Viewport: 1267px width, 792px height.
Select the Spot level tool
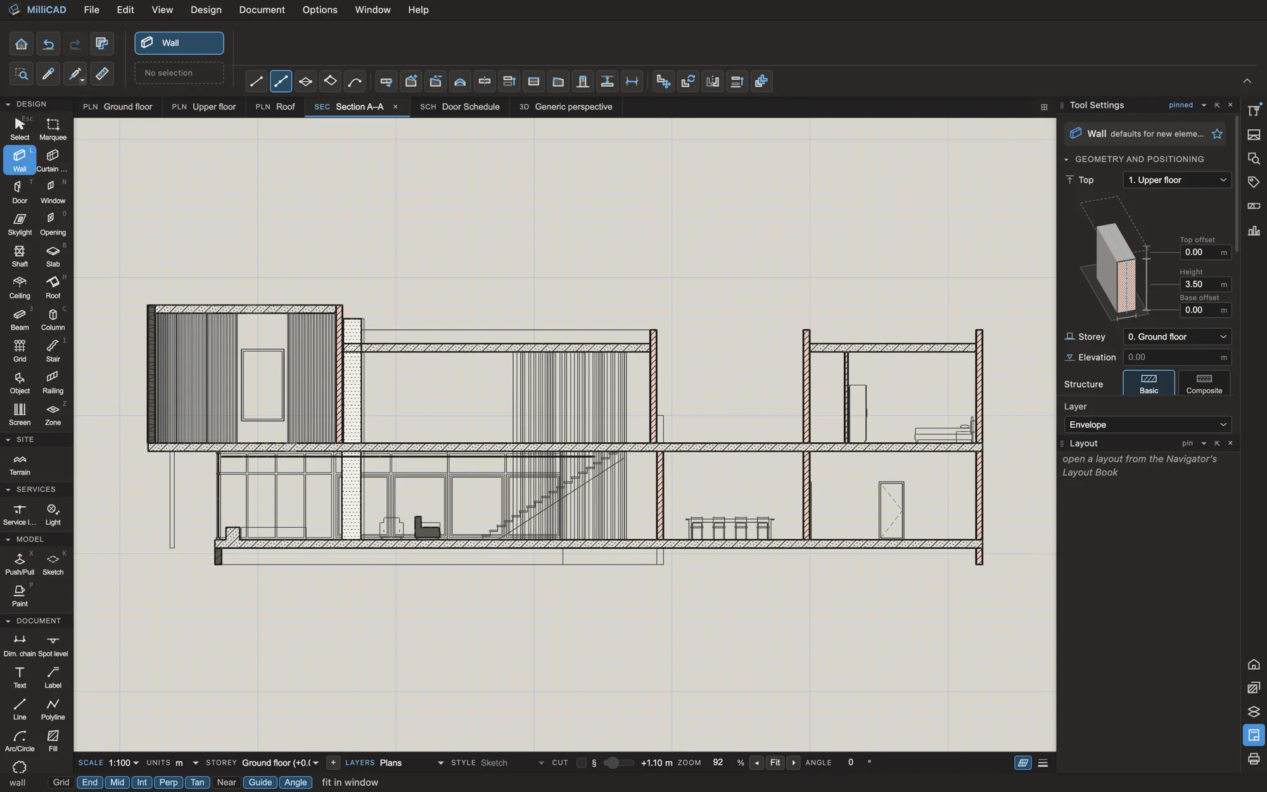(x=53, y=645)
